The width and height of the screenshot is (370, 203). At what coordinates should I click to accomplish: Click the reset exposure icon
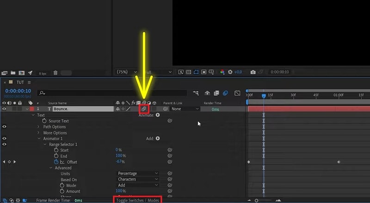tap(230, 72)
